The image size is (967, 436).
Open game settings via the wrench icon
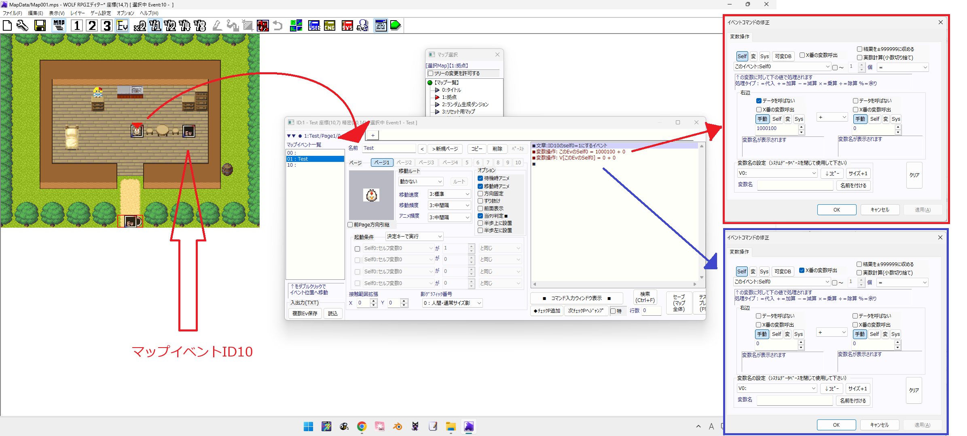(22, 26)
